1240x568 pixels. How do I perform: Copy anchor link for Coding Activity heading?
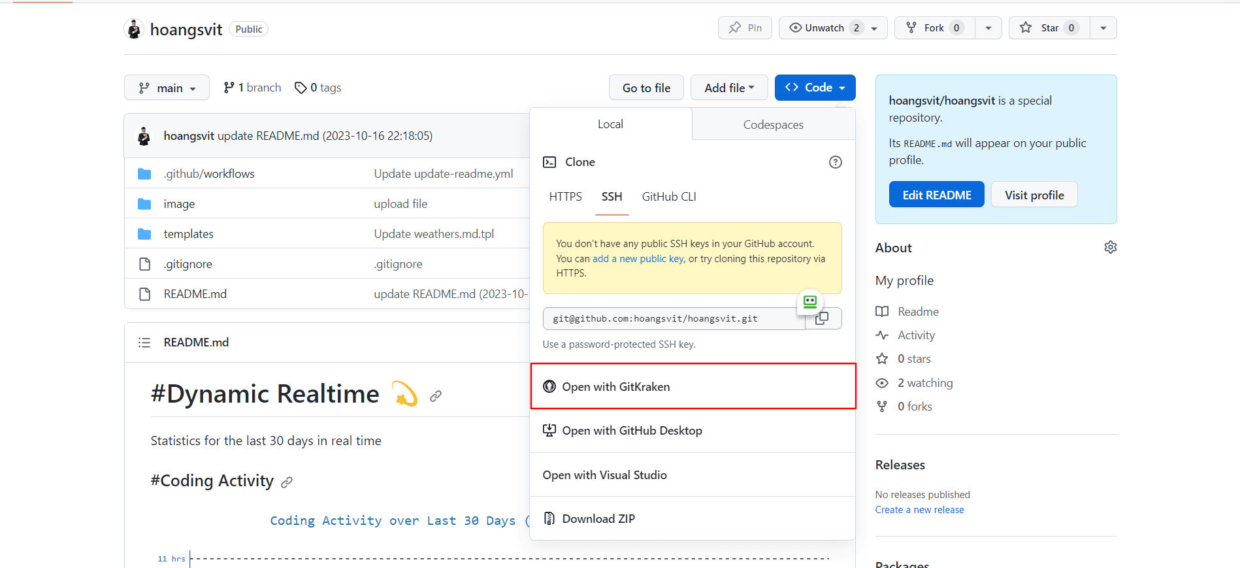pos(287,482)
